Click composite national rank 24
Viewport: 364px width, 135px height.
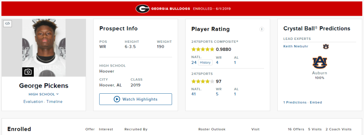point(194,62)
